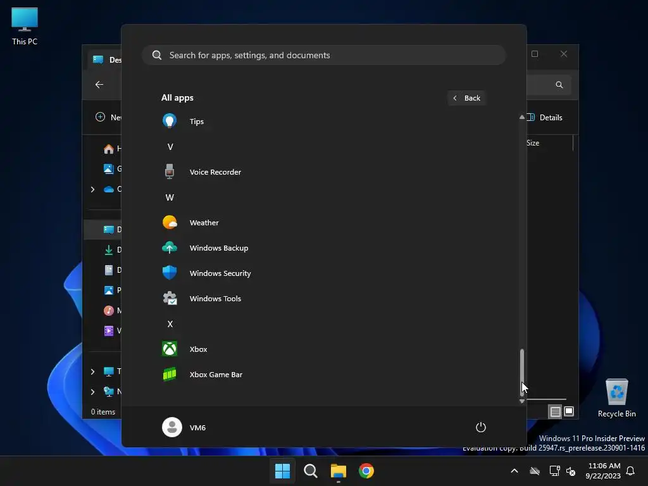This screenshot has width=648, height=486.
Task: Expand OneDrive node in Explorer sidebar
Action: (x=92, y=189)
